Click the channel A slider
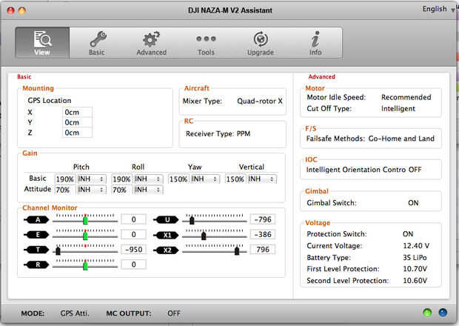The width and height of the screenshot is (459, 326). point(85,220)
